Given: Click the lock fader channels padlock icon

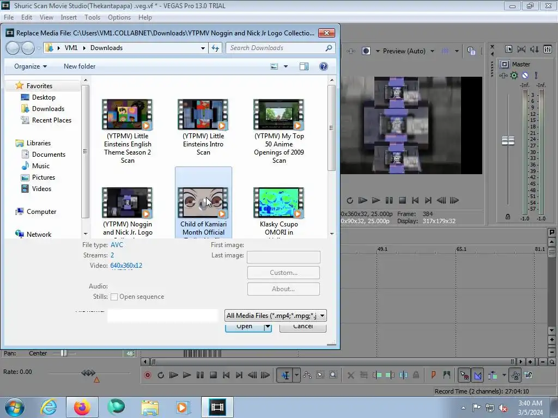Looking at the screenshot, I should (x=508, y=217).
